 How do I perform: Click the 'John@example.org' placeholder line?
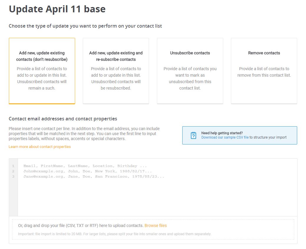tap(87, 171)
